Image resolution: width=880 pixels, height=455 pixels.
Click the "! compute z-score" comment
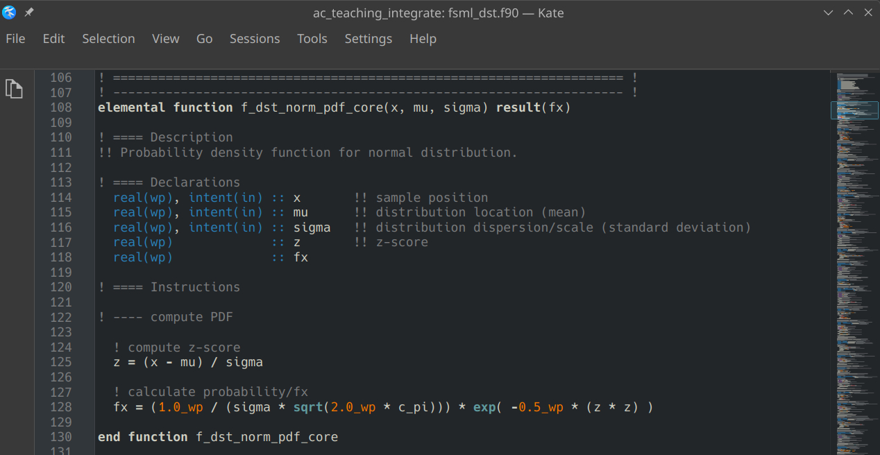pyautogui.click(x=177, y=347)
